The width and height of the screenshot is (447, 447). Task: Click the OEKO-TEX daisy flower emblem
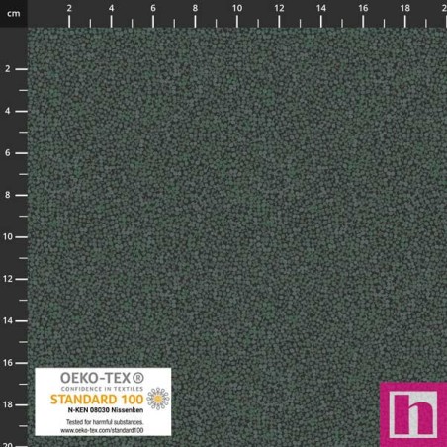(x=158, y=399)
